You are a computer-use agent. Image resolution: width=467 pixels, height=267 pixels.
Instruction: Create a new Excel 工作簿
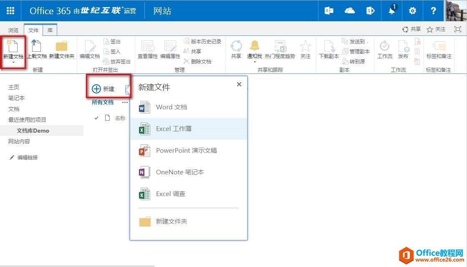pyautogui.click(x=189, y=129)
